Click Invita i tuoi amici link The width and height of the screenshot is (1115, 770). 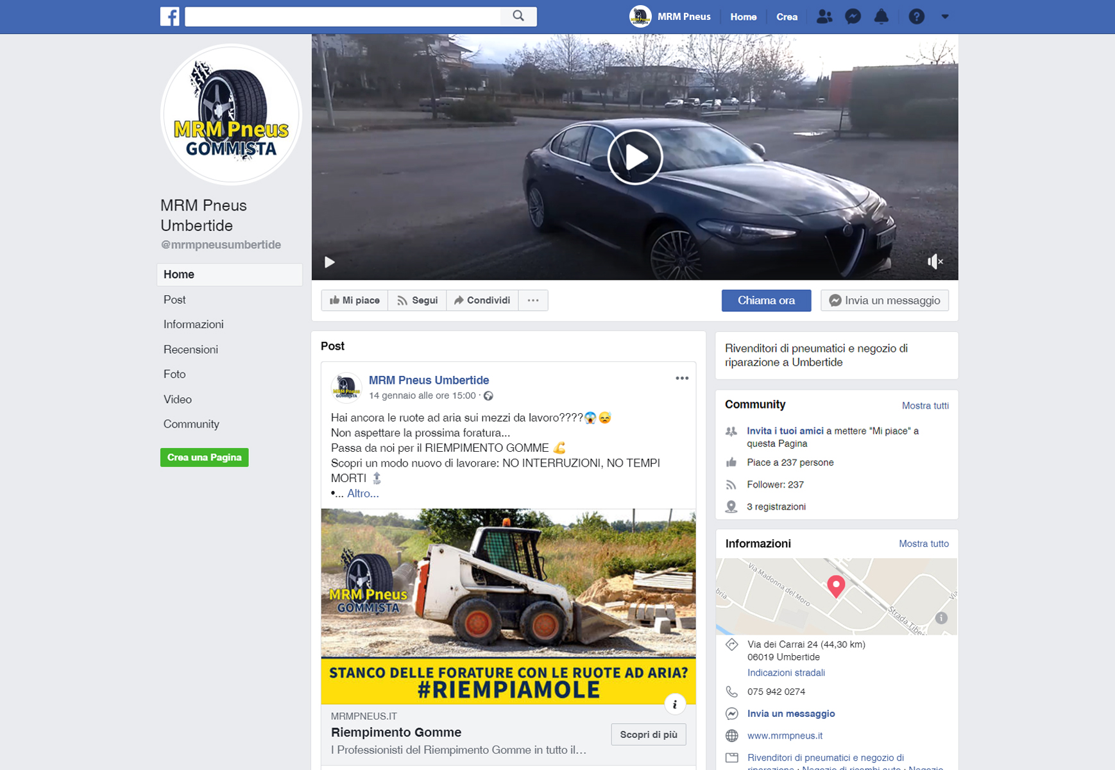tap(785, 431)
